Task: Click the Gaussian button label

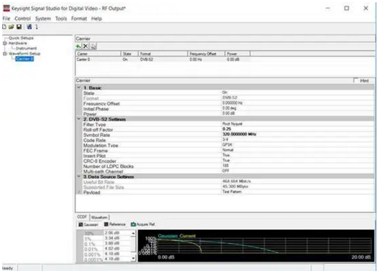Action: [x=91, y=225]
